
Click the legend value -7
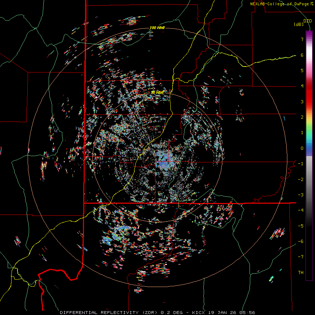pos(301,257)
